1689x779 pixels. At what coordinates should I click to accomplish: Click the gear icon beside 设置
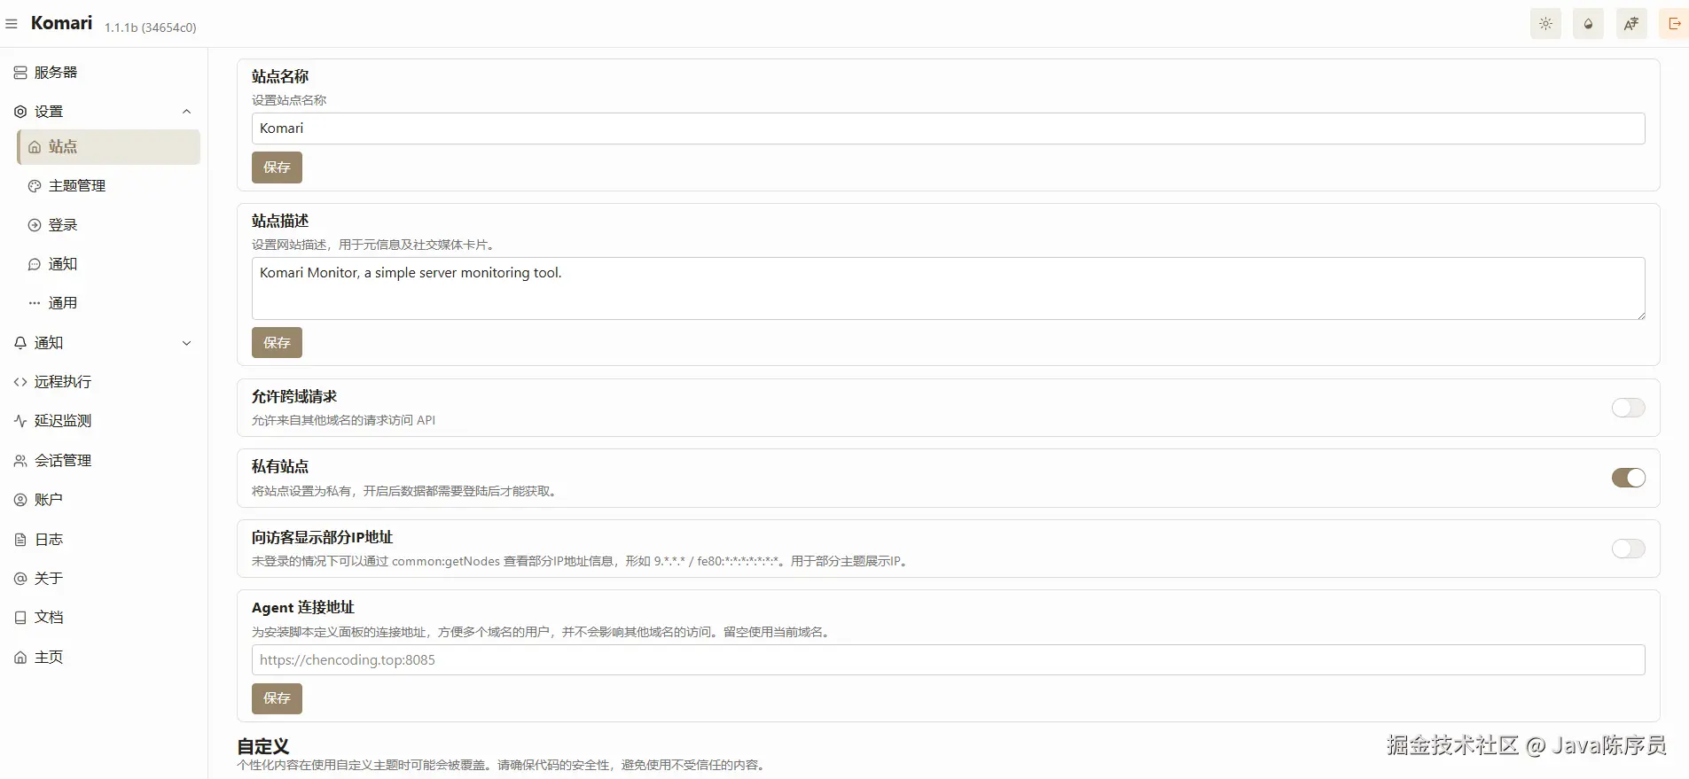pyautogui.click(x=20, y=112)
